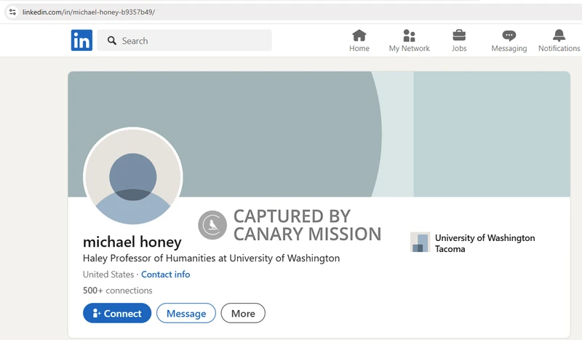Click the University of Washington Tacoma logo

point(420,242)
